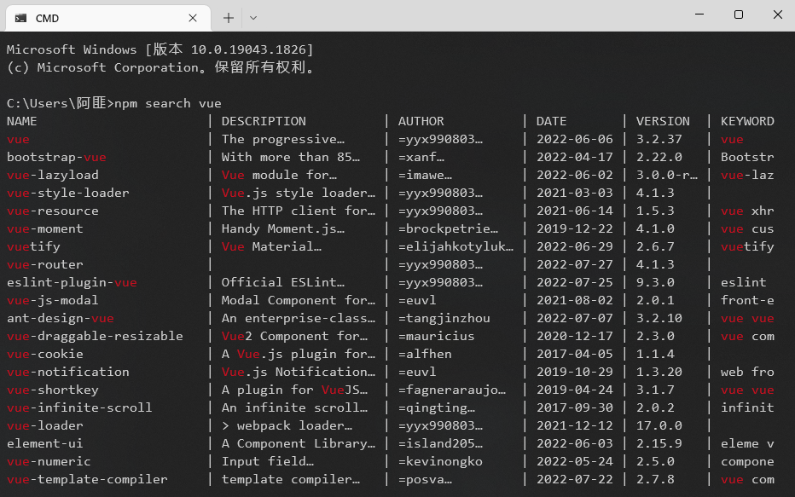
Task: Click the KEYWORD column header
Action: tap(747, 121)
